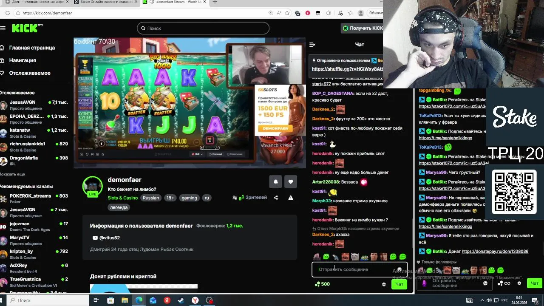Image resolution: width=544 pixels, height=306 pixels.
Task: Open DragonMafia channel
Action: click(x=34, y=161)
